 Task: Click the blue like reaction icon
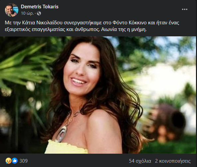click(x=15, y=161)
